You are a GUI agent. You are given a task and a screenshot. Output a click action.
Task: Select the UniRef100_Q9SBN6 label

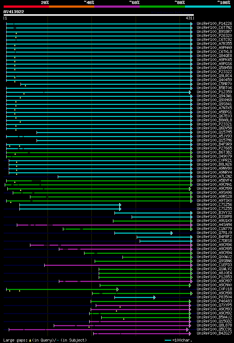pos(214,261)
